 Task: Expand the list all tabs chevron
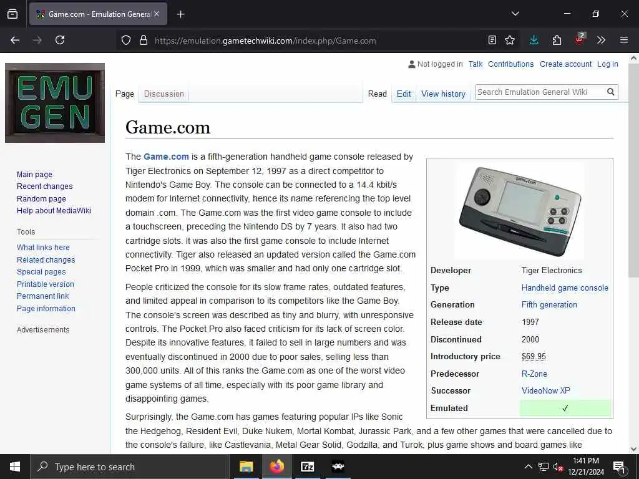pyautogui.click(x=515, y=14)
